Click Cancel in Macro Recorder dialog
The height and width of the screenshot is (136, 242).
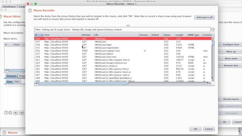(209, 129)
